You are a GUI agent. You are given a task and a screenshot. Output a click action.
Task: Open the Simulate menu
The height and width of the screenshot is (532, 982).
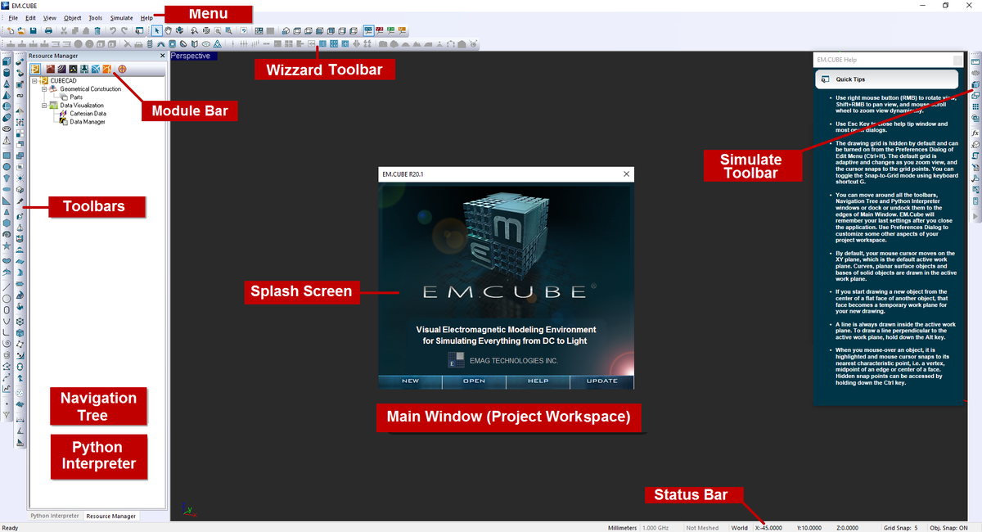coord(121,17)
